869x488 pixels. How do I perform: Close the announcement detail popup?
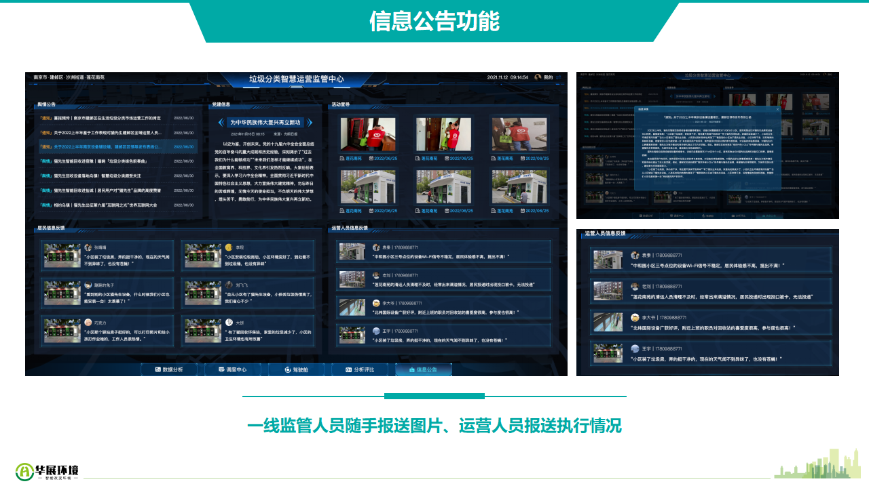point(777,108)
